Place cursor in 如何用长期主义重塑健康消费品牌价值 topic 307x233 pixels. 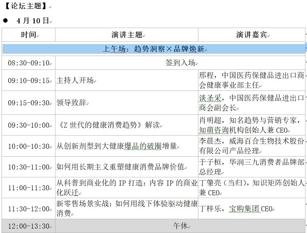tap(120, 167)
